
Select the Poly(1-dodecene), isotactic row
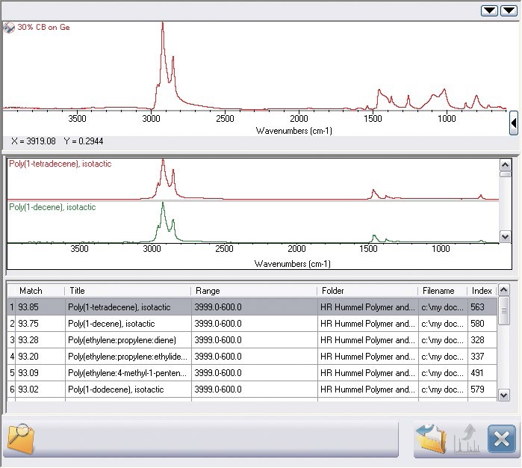coord(252,389)
